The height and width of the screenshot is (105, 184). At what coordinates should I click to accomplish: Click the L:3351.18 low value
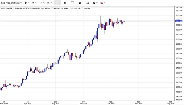click(x=76, y=8)
